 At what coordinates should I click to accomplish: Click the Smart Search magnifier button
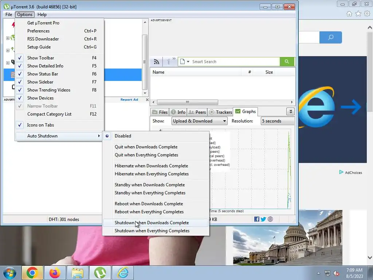tap(287, 61)
